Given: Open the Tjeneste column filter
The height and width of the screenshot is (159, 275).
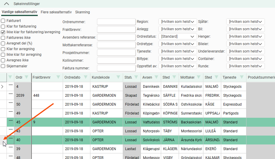Looking at the screenshot, I should pos(242,77).
